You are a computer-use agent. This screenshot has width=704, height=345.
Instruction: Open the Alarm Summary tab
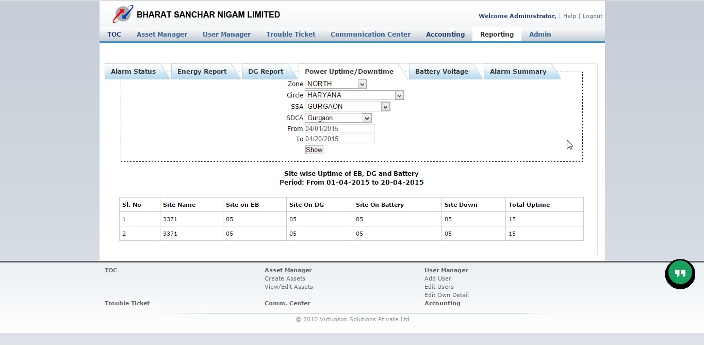pyautogui.click(x=518, y=71)
